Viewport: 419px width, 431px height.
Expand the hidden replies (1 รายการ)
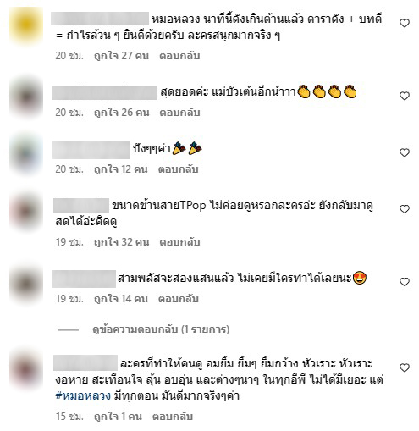coord(161,329)
